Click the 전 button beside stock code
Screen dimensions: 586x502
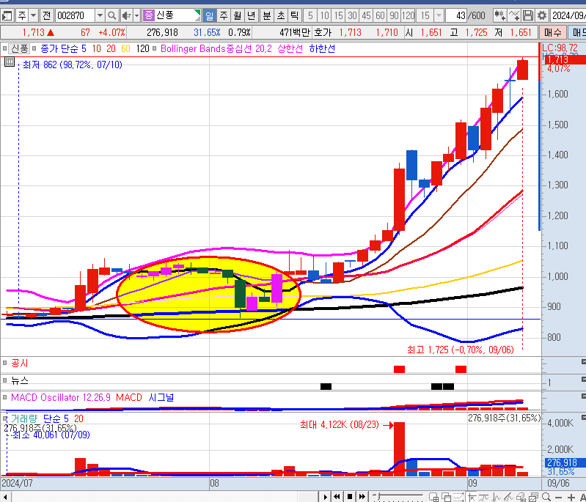[x=46, y=15]
